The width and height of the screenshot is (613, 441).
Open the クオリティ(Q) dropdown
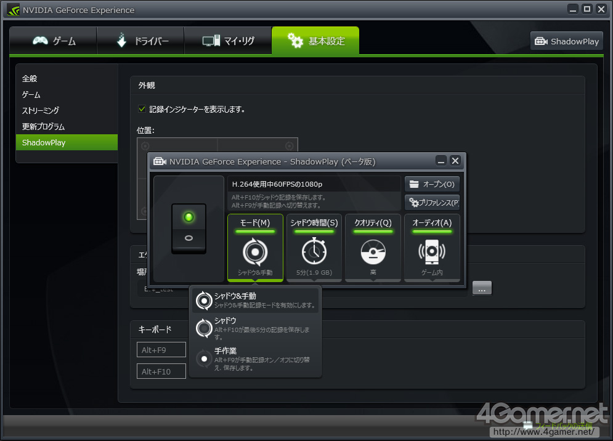click(x=373, y=248)
